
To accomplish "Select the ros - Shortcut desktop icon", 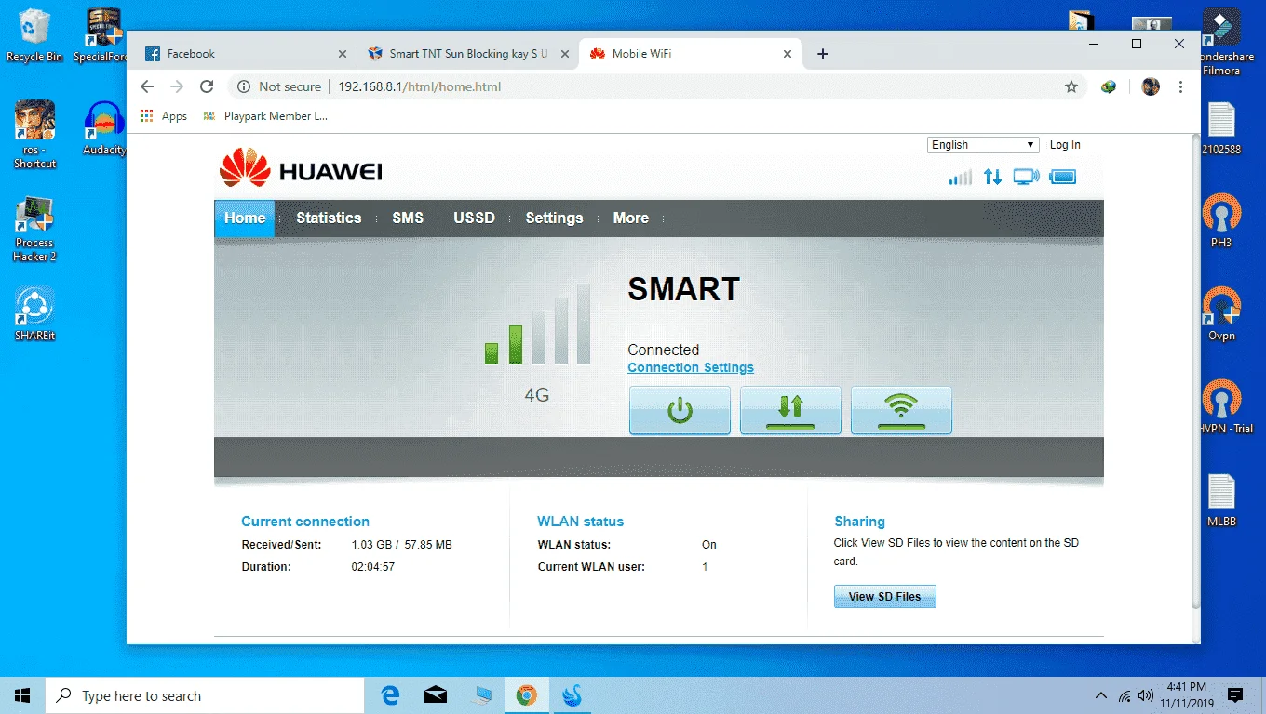I will pos(34,135).
